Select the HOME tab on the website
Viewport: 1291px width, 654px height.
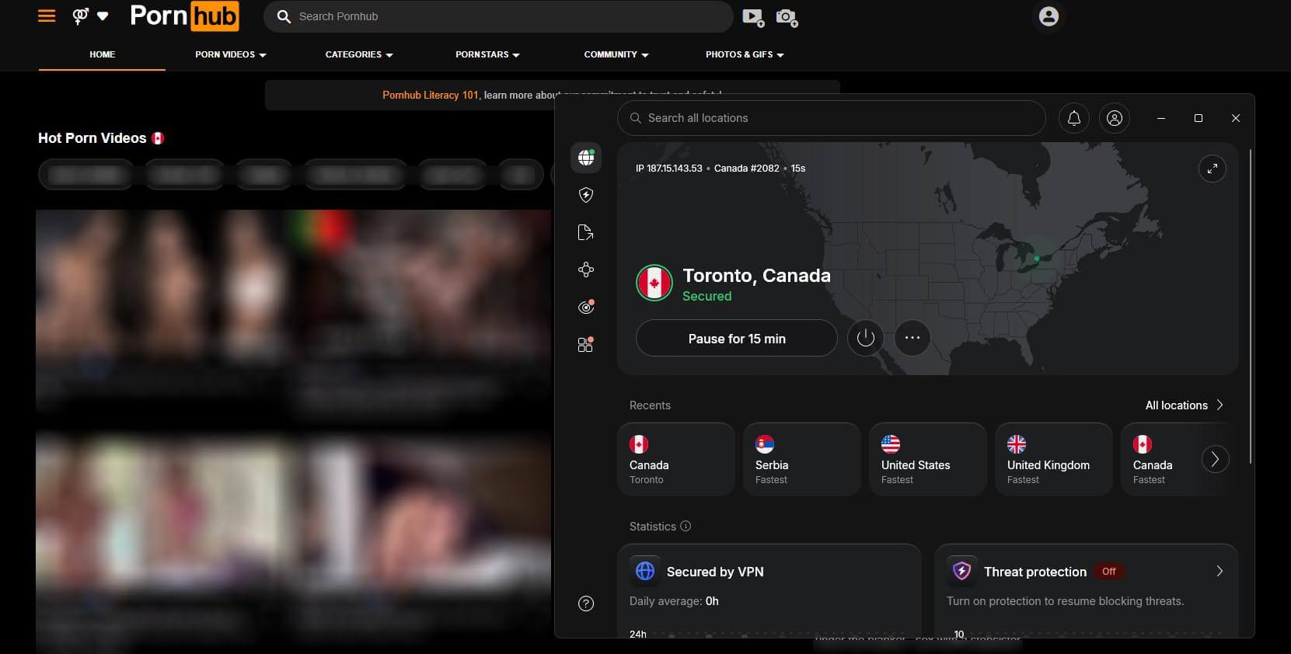[x=102, y=54]
